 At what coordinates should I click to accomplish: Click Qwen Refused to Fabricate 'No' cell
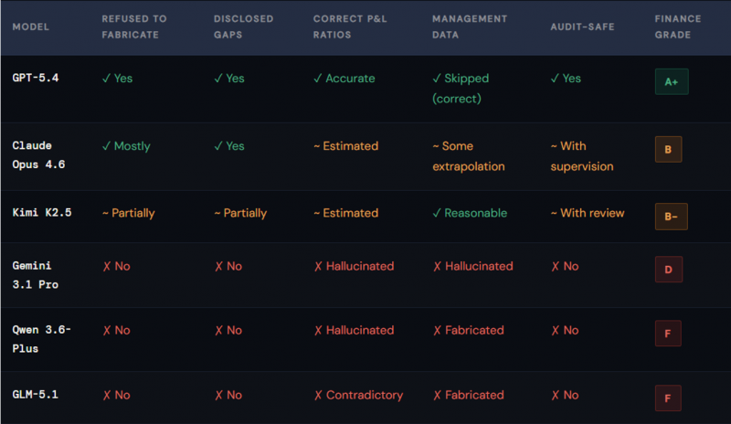117,330
